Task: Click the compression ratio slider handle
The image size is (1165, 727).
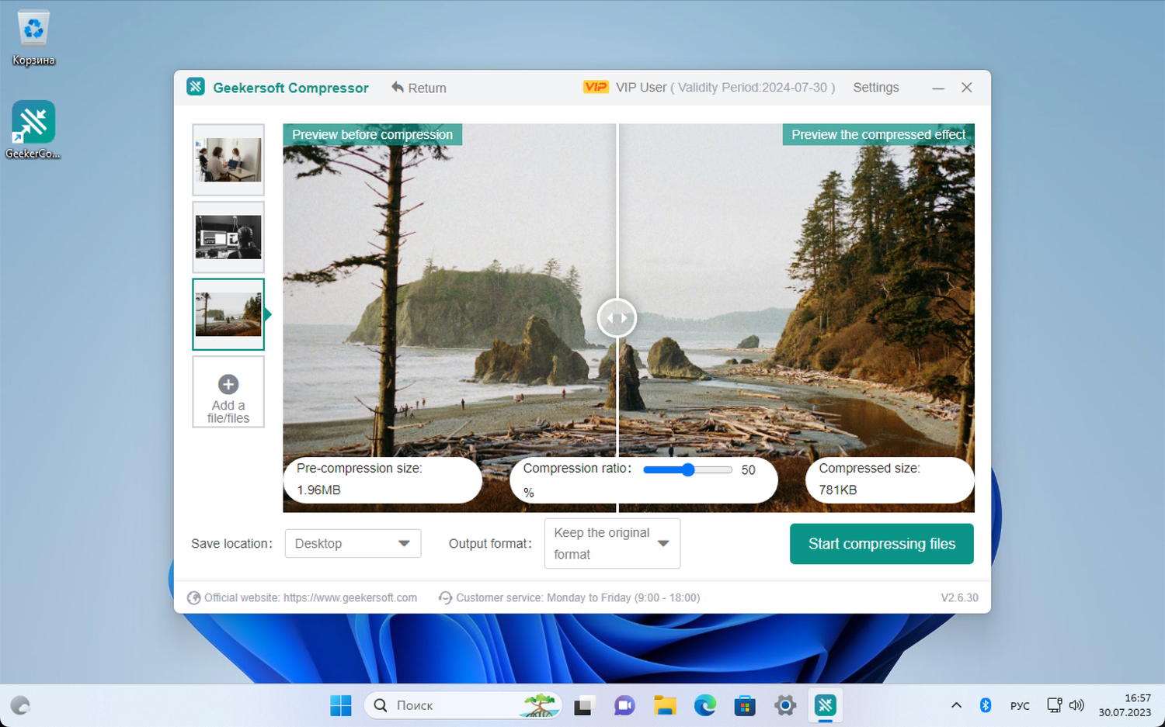Action: tap(688, 469)
